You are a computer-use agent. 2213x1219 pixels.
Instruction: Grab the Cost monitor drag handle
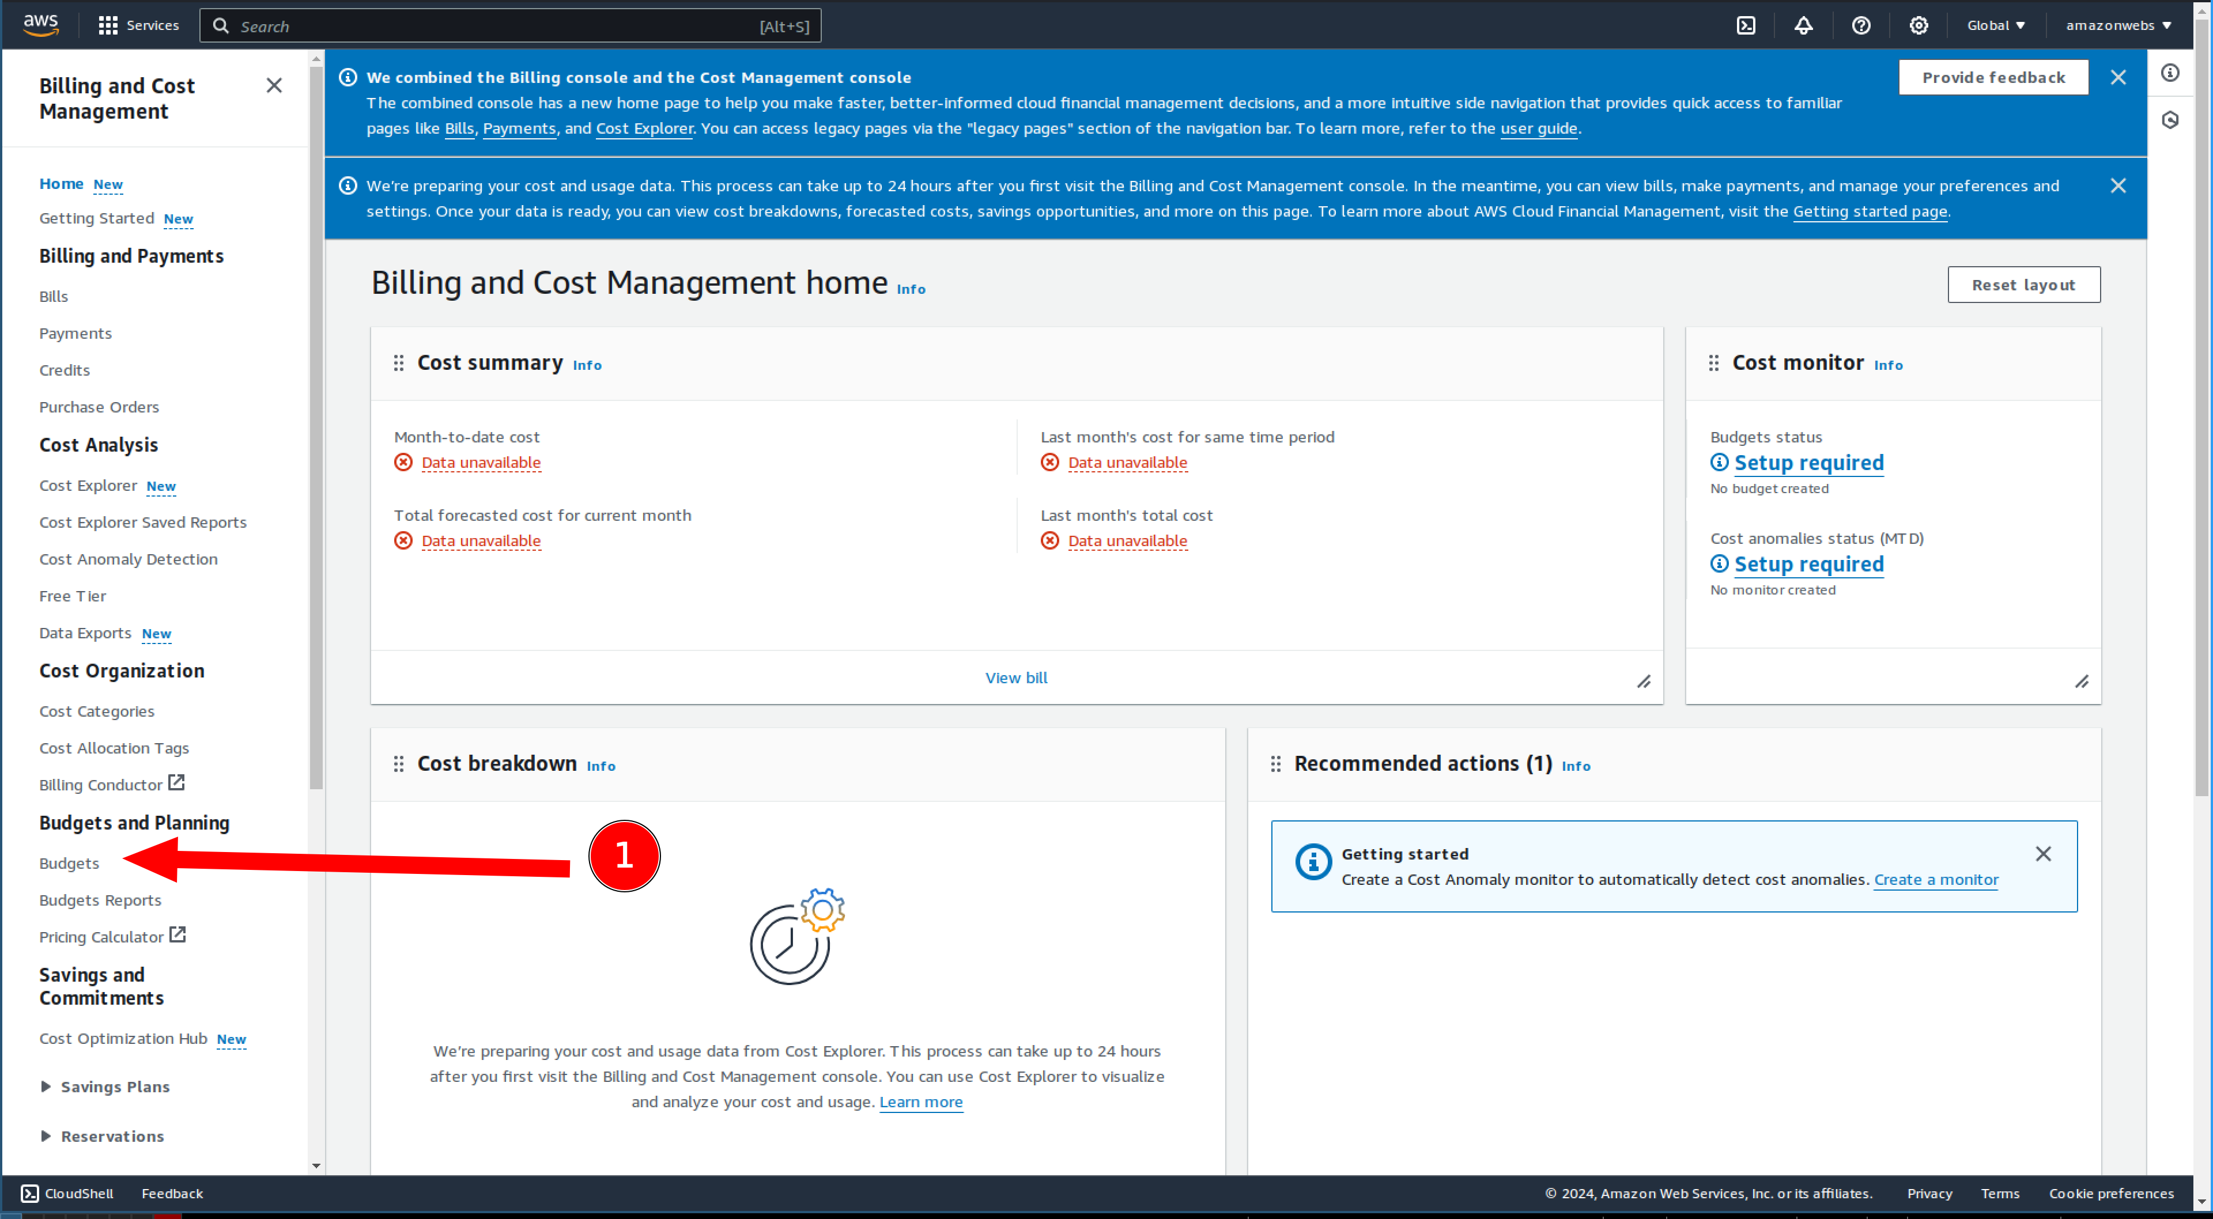click(x=1714, y=364)
